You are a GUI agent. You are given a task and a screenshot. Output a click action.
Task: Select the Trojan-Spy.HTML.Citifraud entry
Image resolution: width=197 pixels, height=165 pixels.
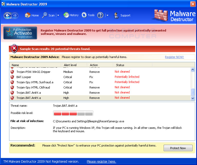(33, 87)
